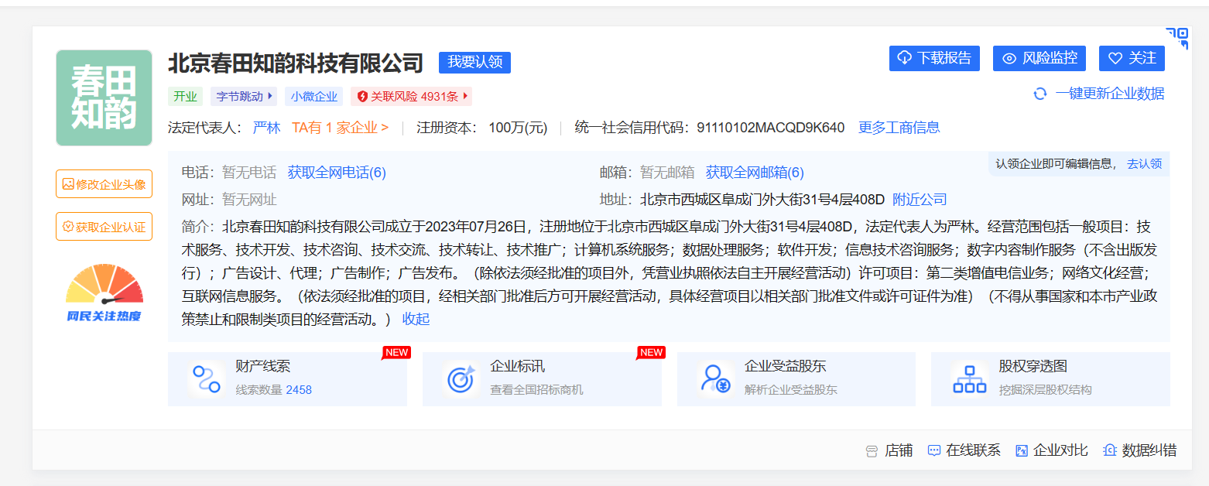
Task: Click the 店铺 shop icon
Action: pos(872,450)
